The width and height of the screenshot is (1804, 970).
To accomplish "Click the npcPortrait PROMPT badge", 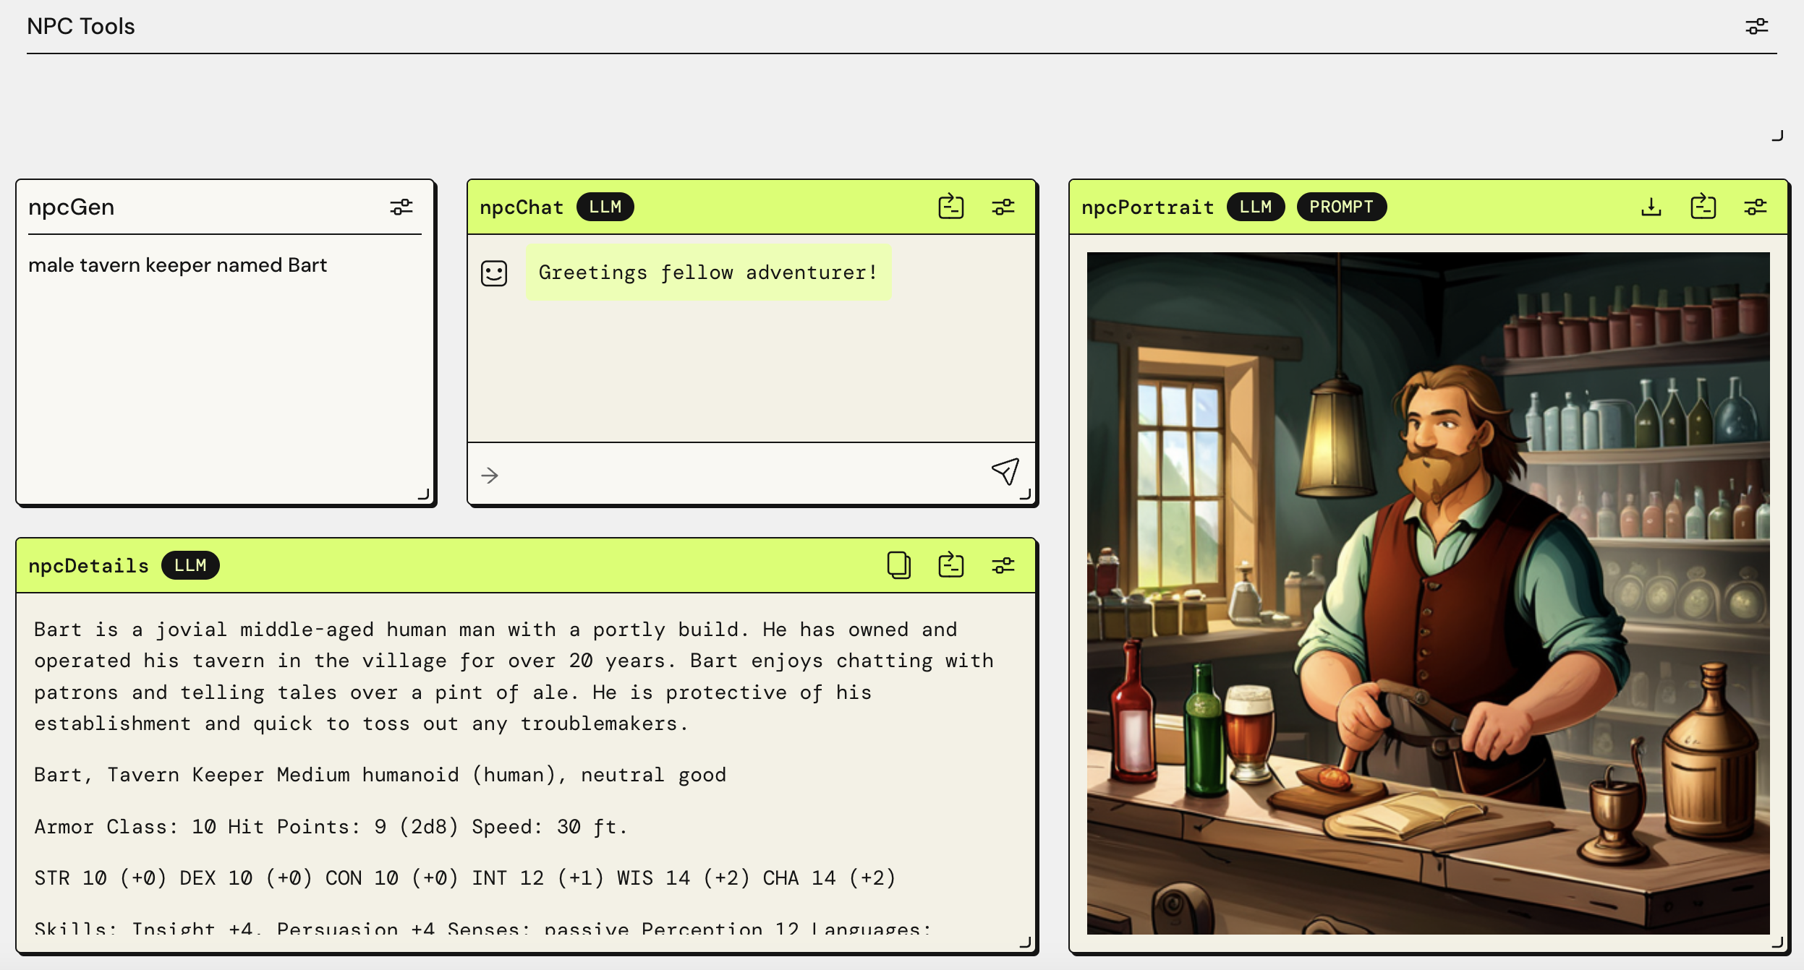I will [1341, 207].
